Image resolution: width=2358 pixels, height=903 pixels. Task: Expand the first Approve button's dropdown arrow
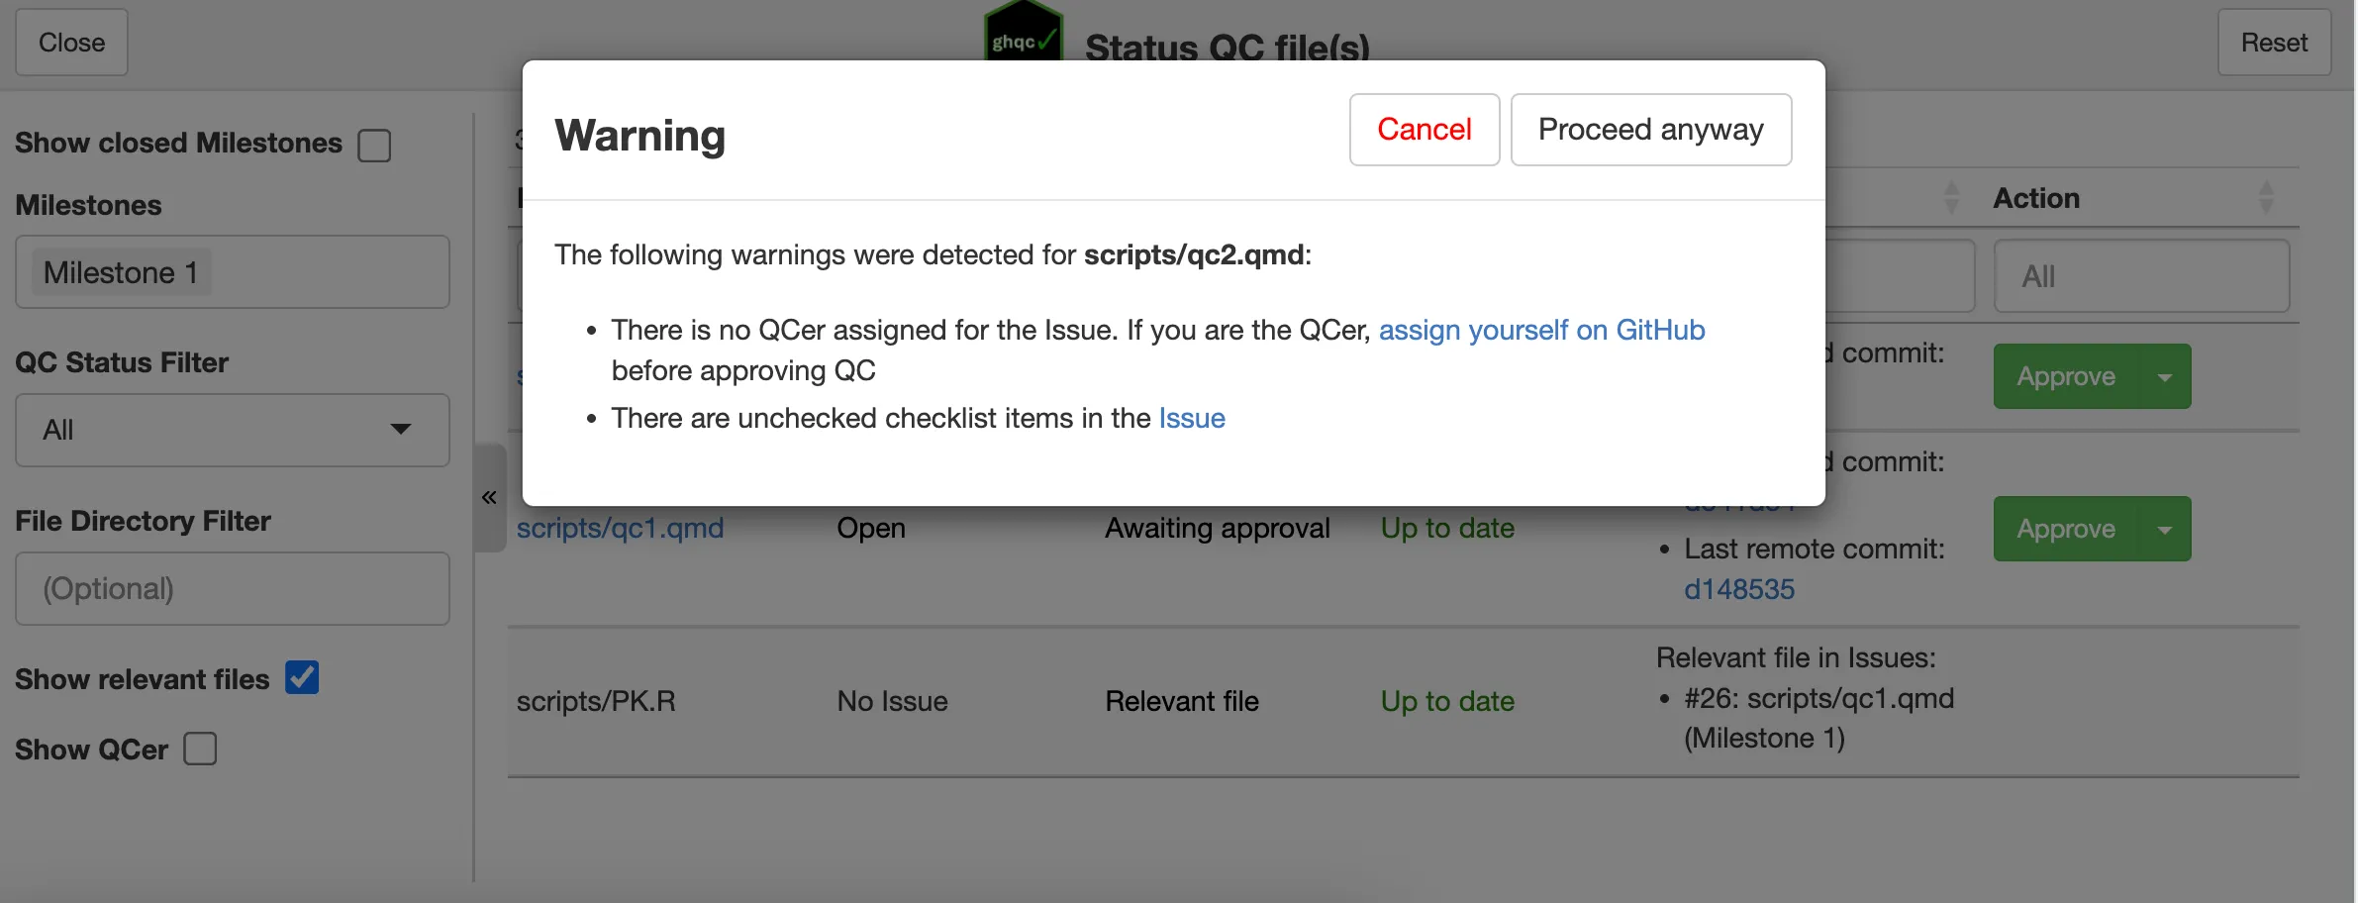click(2165, 377)
